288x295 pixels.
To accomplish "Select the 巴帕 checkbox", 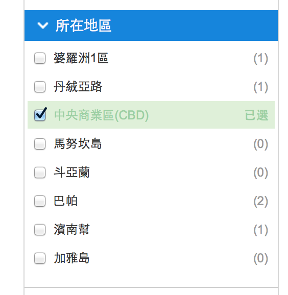I will click(40, 201).
